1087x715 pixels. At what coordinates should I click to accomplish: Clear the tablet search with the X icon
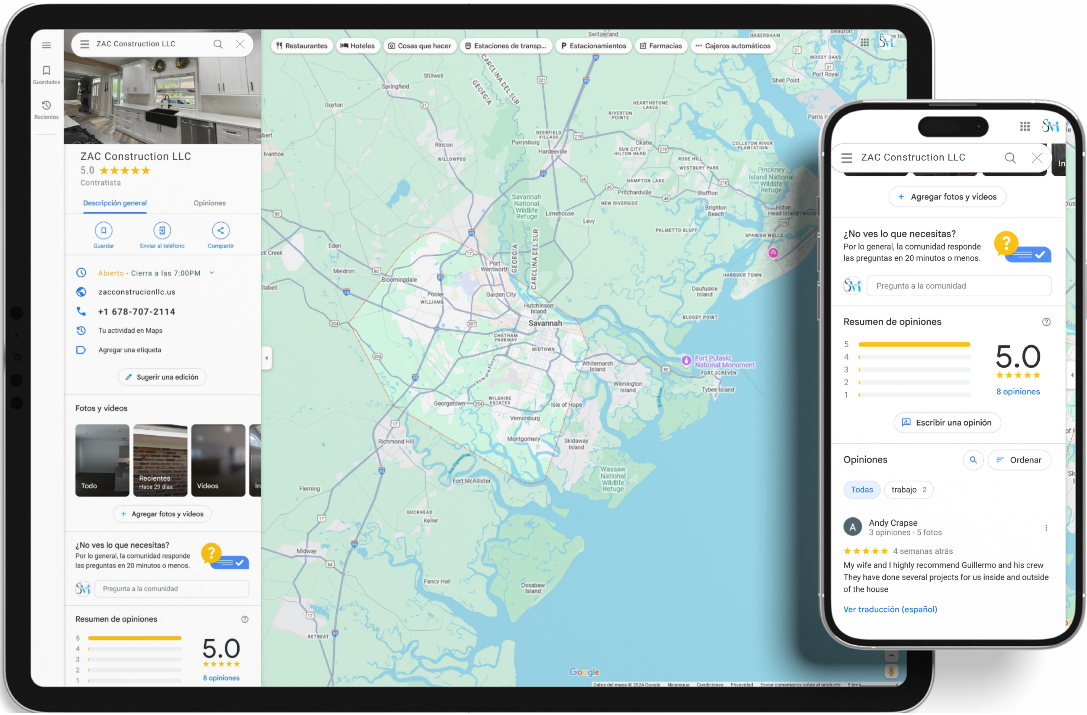240,44
